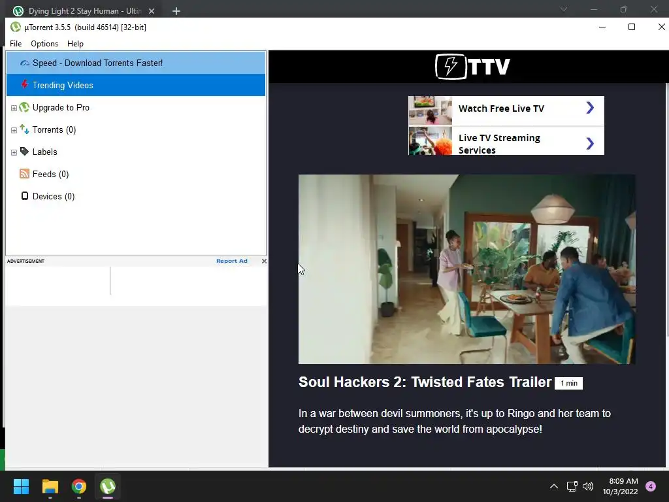Click the tab search chevron in background window
Viewport: 669px width, 502px height.
564,9
